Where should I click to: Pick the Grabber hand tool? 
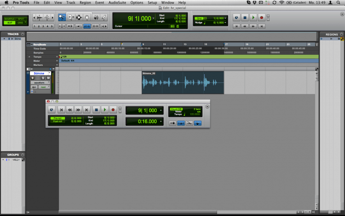pyautogui.click(x=87, y=18)
